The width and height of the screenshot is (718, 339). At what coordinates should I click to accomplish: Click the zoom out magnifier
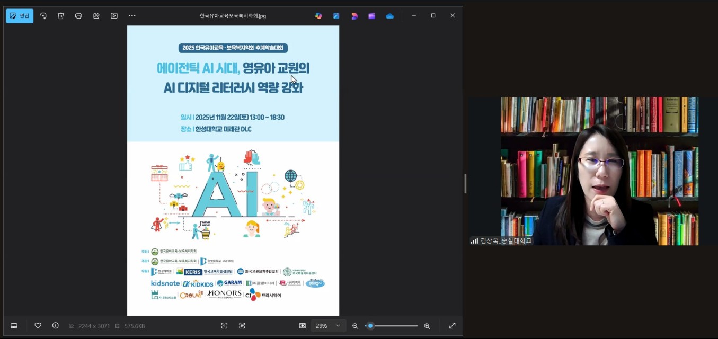tap(356, 326)
